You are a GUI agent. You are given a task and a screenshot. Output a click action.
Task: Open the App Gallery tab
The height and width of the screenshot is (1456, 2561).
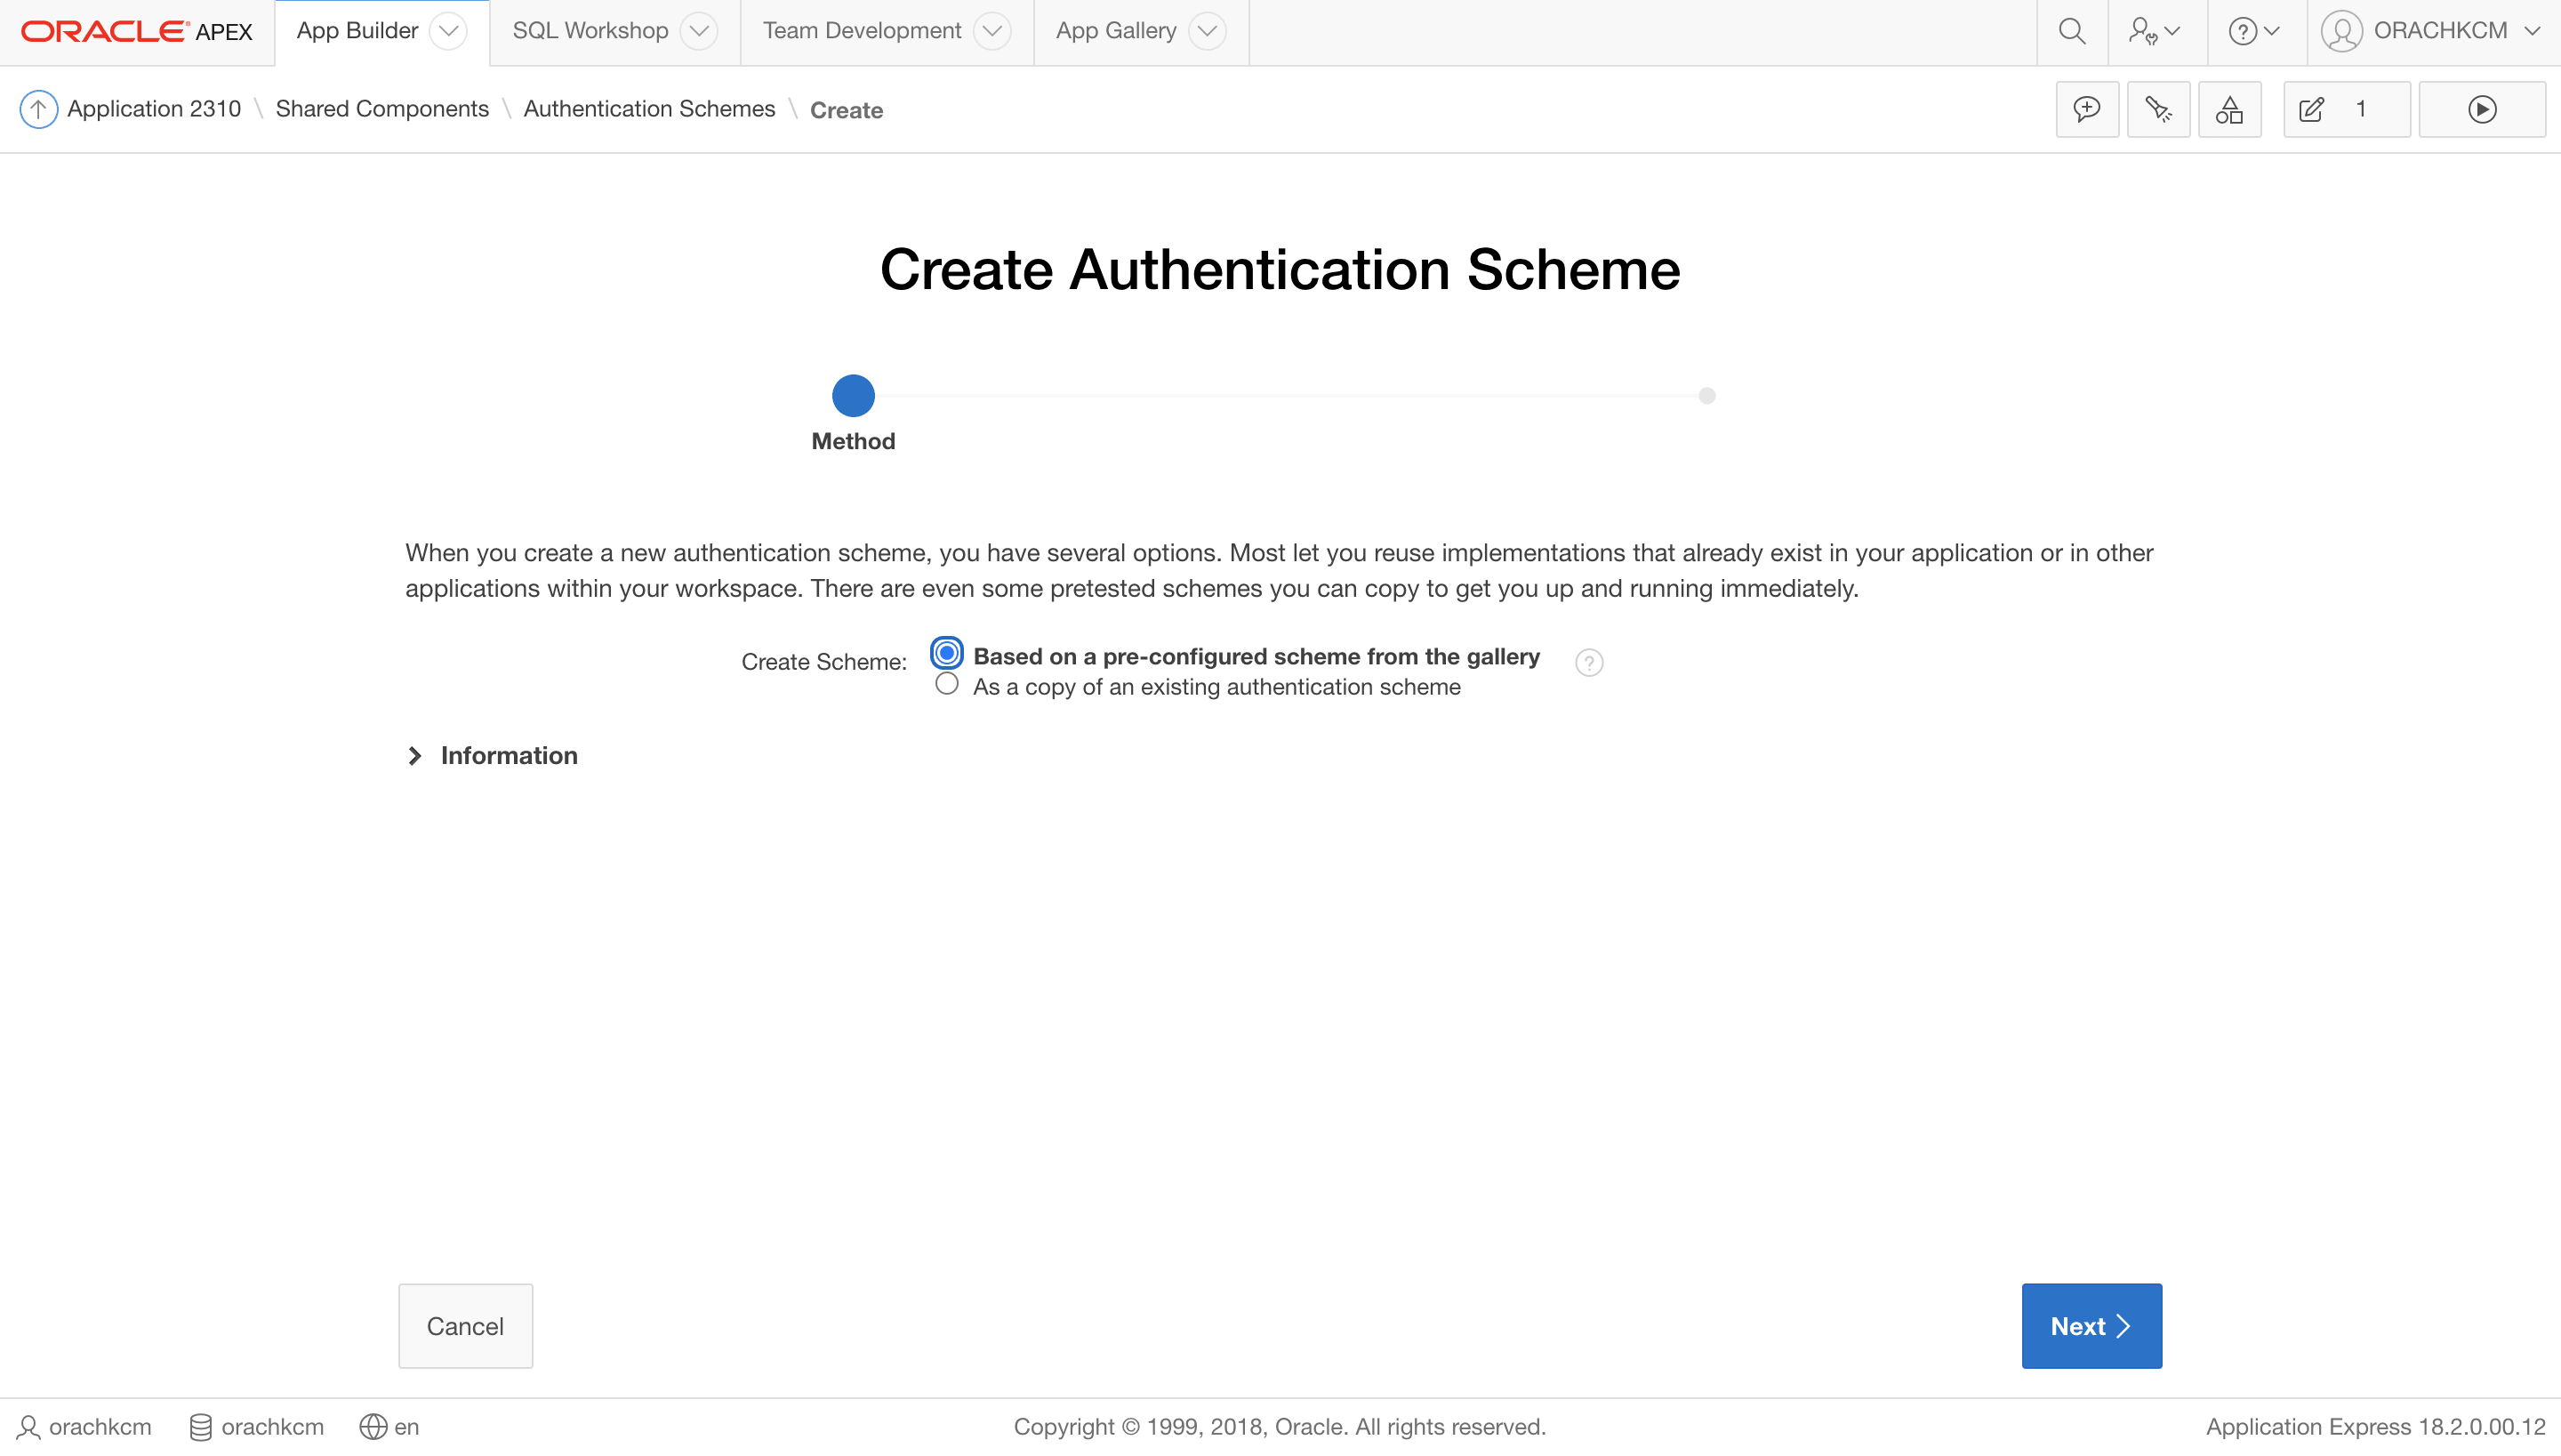pos(1116,31)
